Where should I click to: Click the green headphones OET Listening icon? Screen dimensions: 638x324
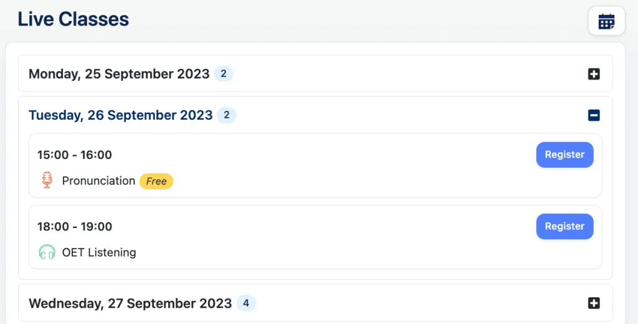coord(47,252)
